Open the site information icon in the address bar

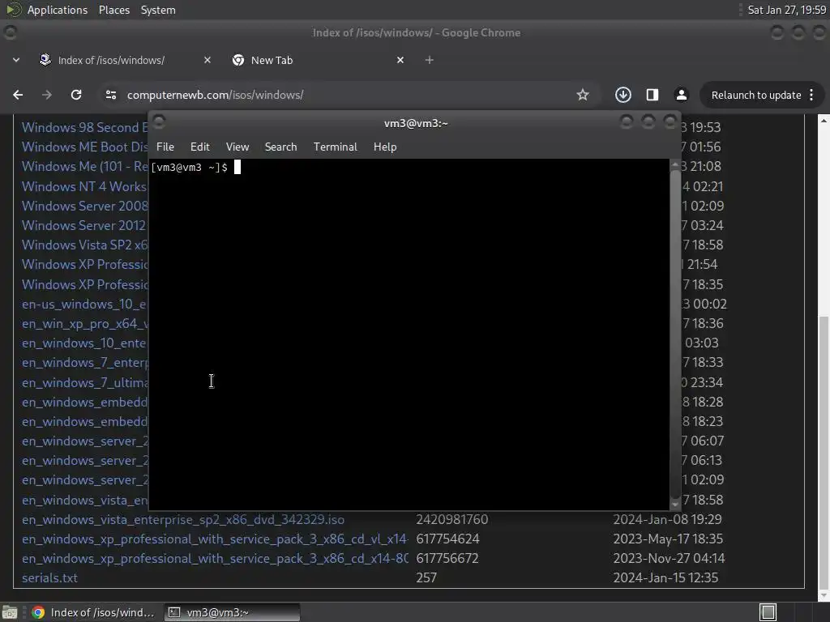[x=111, y=95]
